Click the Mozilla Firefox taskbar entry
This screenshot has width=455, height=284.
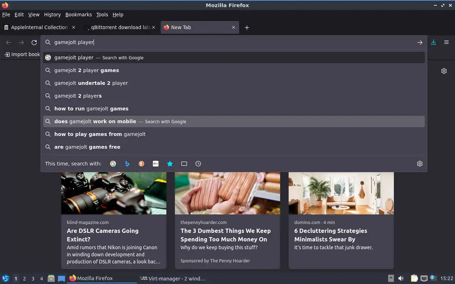(x=102, y=279)
